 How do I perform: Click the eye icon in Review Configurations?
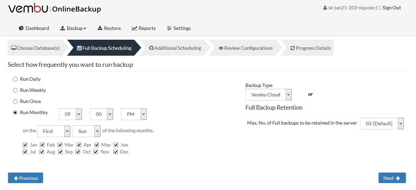[x=221, y=48]
